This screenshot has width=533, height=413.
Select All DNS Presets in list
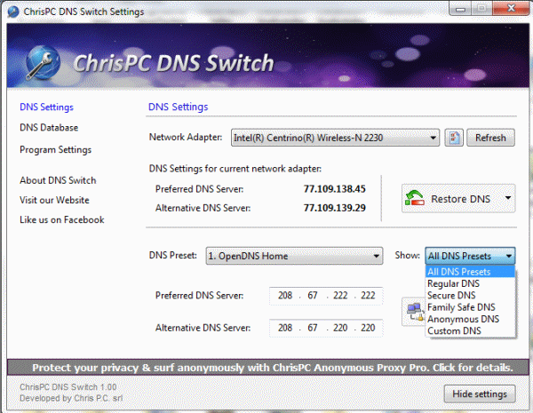tap(470, 272)
